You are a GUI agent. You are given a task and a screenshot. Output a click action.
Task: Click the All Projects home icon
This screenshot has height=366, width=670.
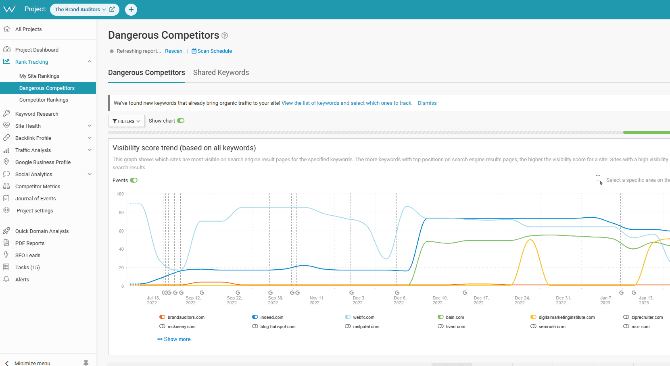click(x=6, y=29)
